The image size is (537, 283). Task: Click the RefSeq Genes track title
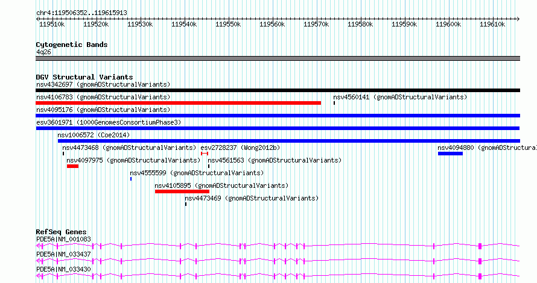click(x=61, y=232)
